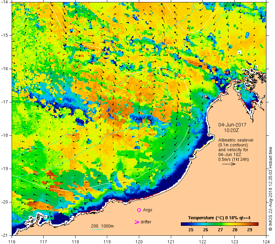Image resolution: width=275 pixels, height=244 pixels.
Task: Click the 26 label on temperature scale
Action: pyautogui.click(x=206, y=230)
